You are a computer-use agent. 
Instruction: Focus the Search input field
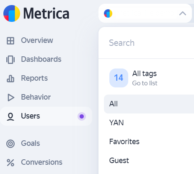[x=146, y=43]
